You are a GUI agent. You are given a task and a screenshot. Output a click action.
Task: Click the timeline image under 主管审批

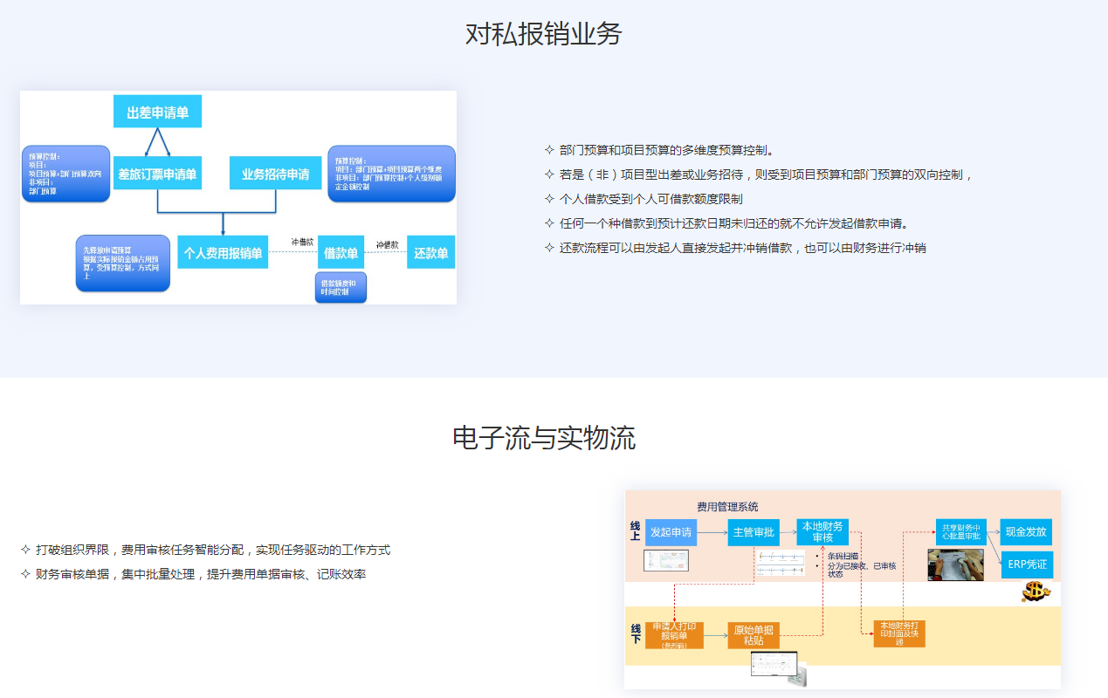pos(781,563)
